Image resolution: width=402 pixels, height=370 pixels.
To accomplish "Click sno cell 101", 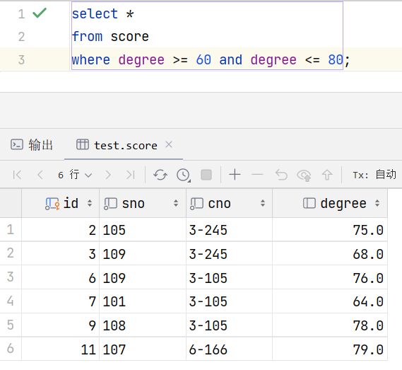I will pyautogui.click(x=143, y=301).
